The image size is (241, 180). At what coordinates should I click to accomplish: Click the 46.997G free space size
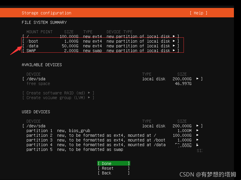183,84
